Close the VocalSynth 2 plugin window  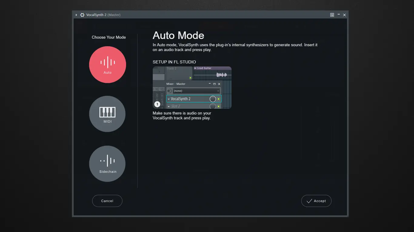click(344, 15)
